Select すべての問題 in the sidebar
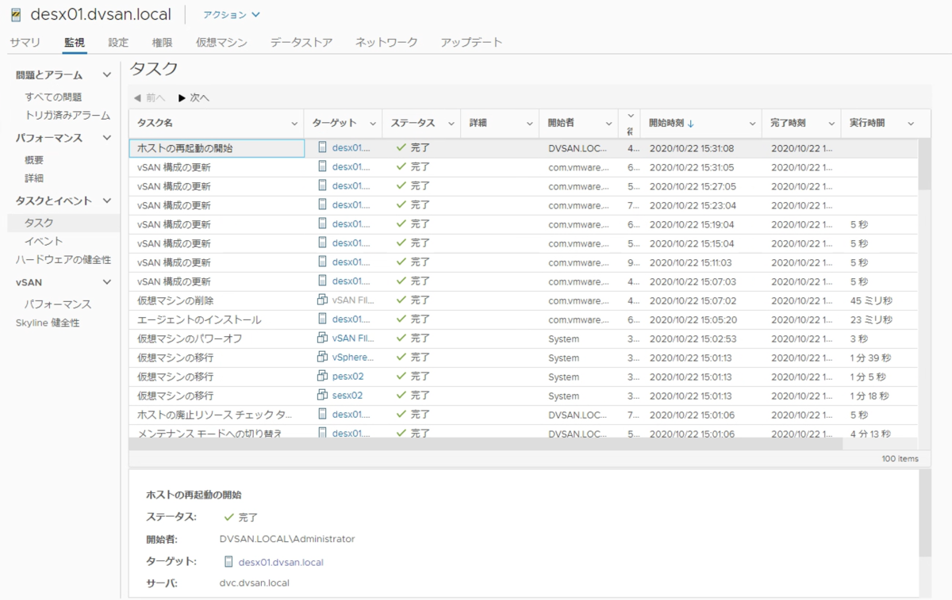Image resolution: width=952 pixels, height=600 pixels. (x=53, y=97)
